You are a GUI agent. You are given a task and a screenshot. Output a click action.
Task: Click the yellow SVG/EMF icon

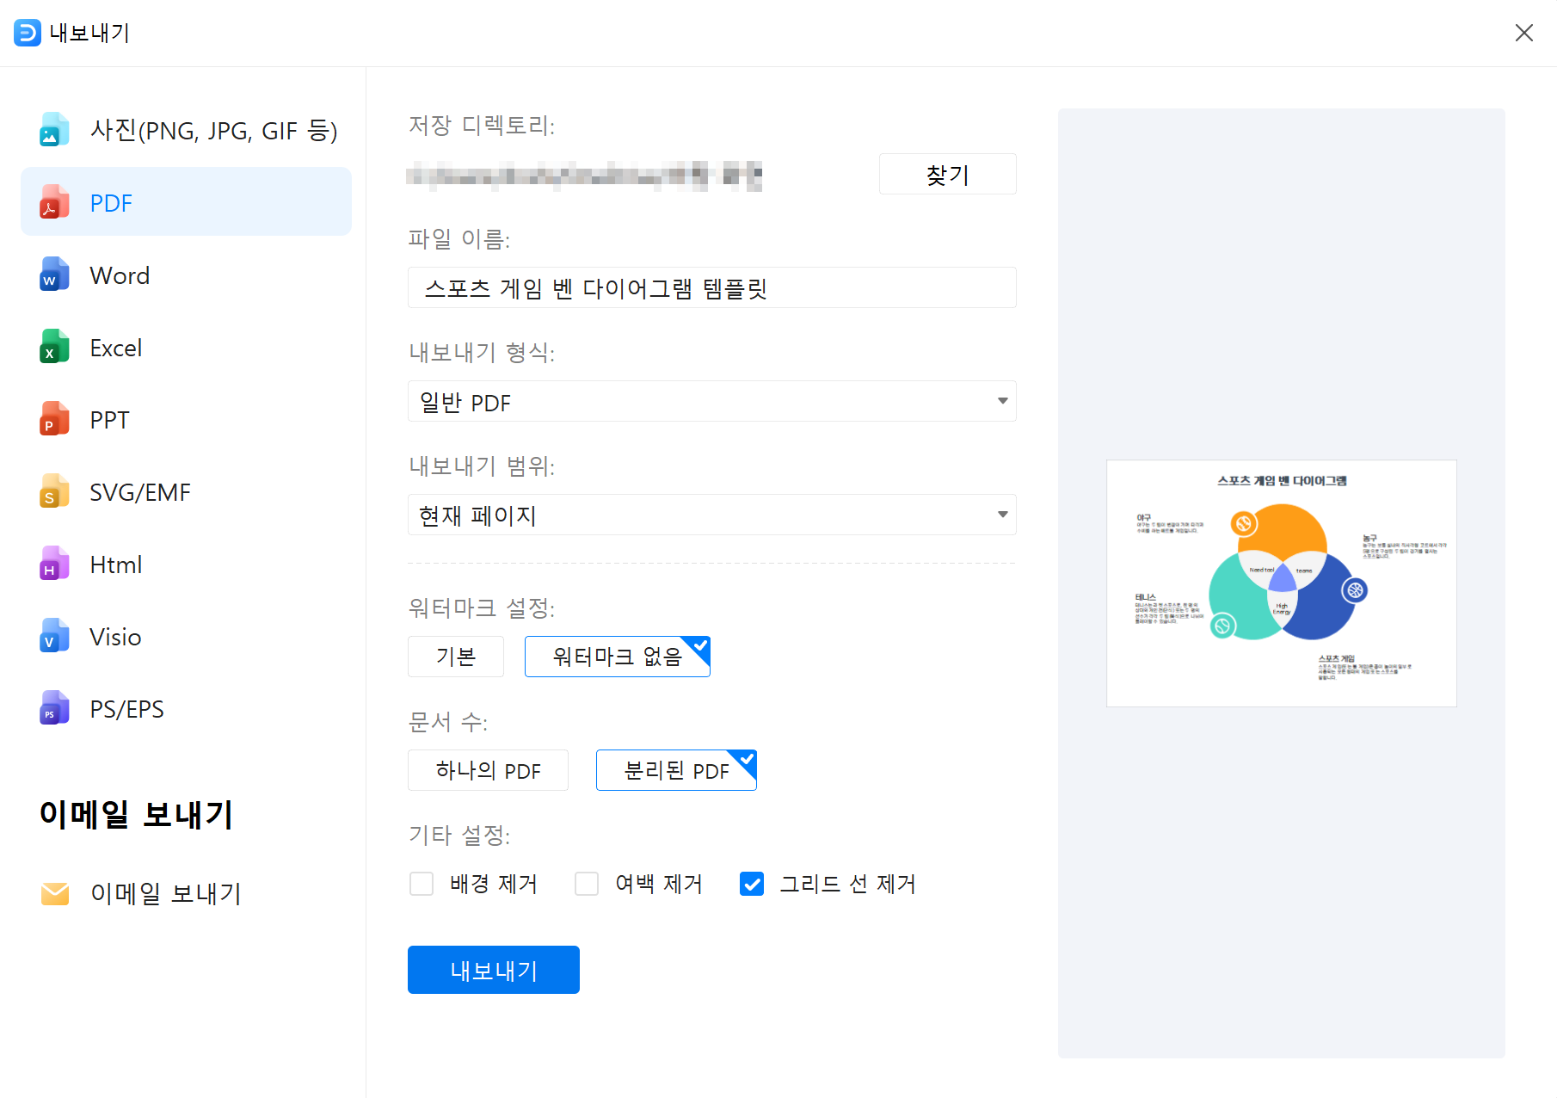(54, 491)
